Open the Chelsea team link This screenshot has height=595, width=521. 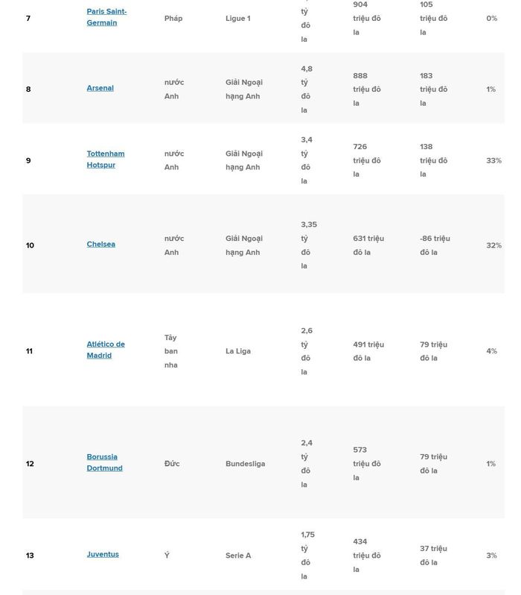[x=100, y=244]
